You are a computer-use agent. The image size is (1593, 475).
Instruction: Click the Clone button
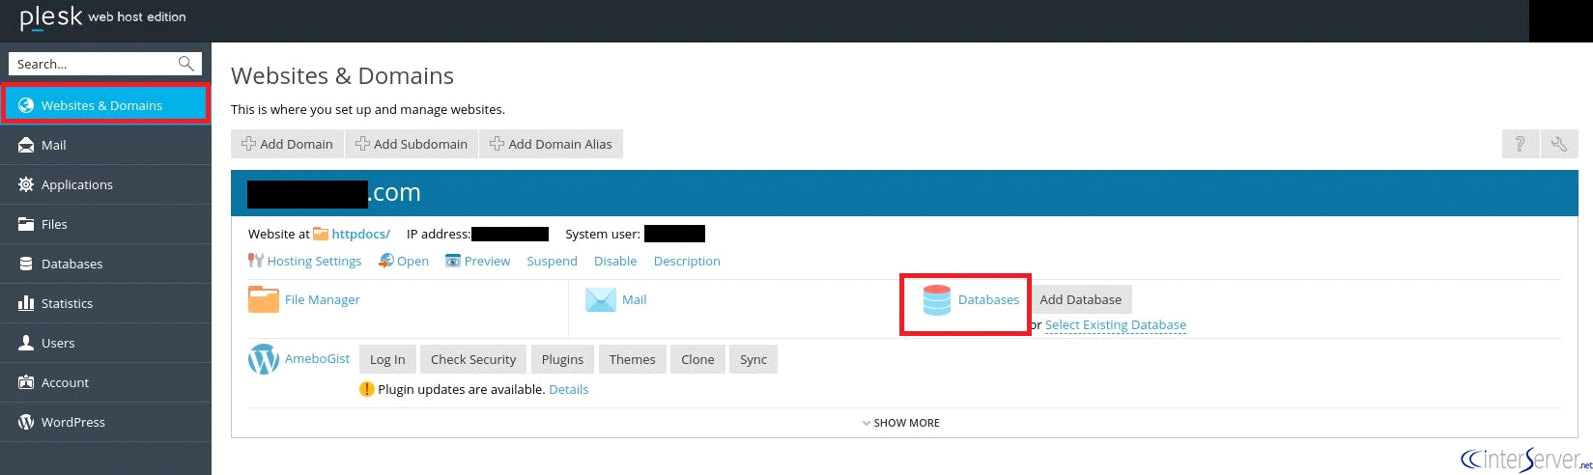click(697, 359)
